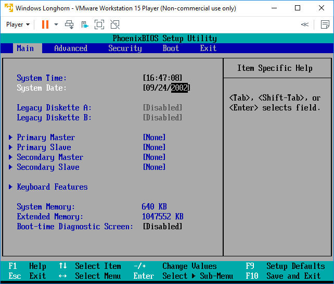Viewport: 334px width, 284px height.
Task: Click Select Item hint in footer
Action: click(x=98, y=266)
